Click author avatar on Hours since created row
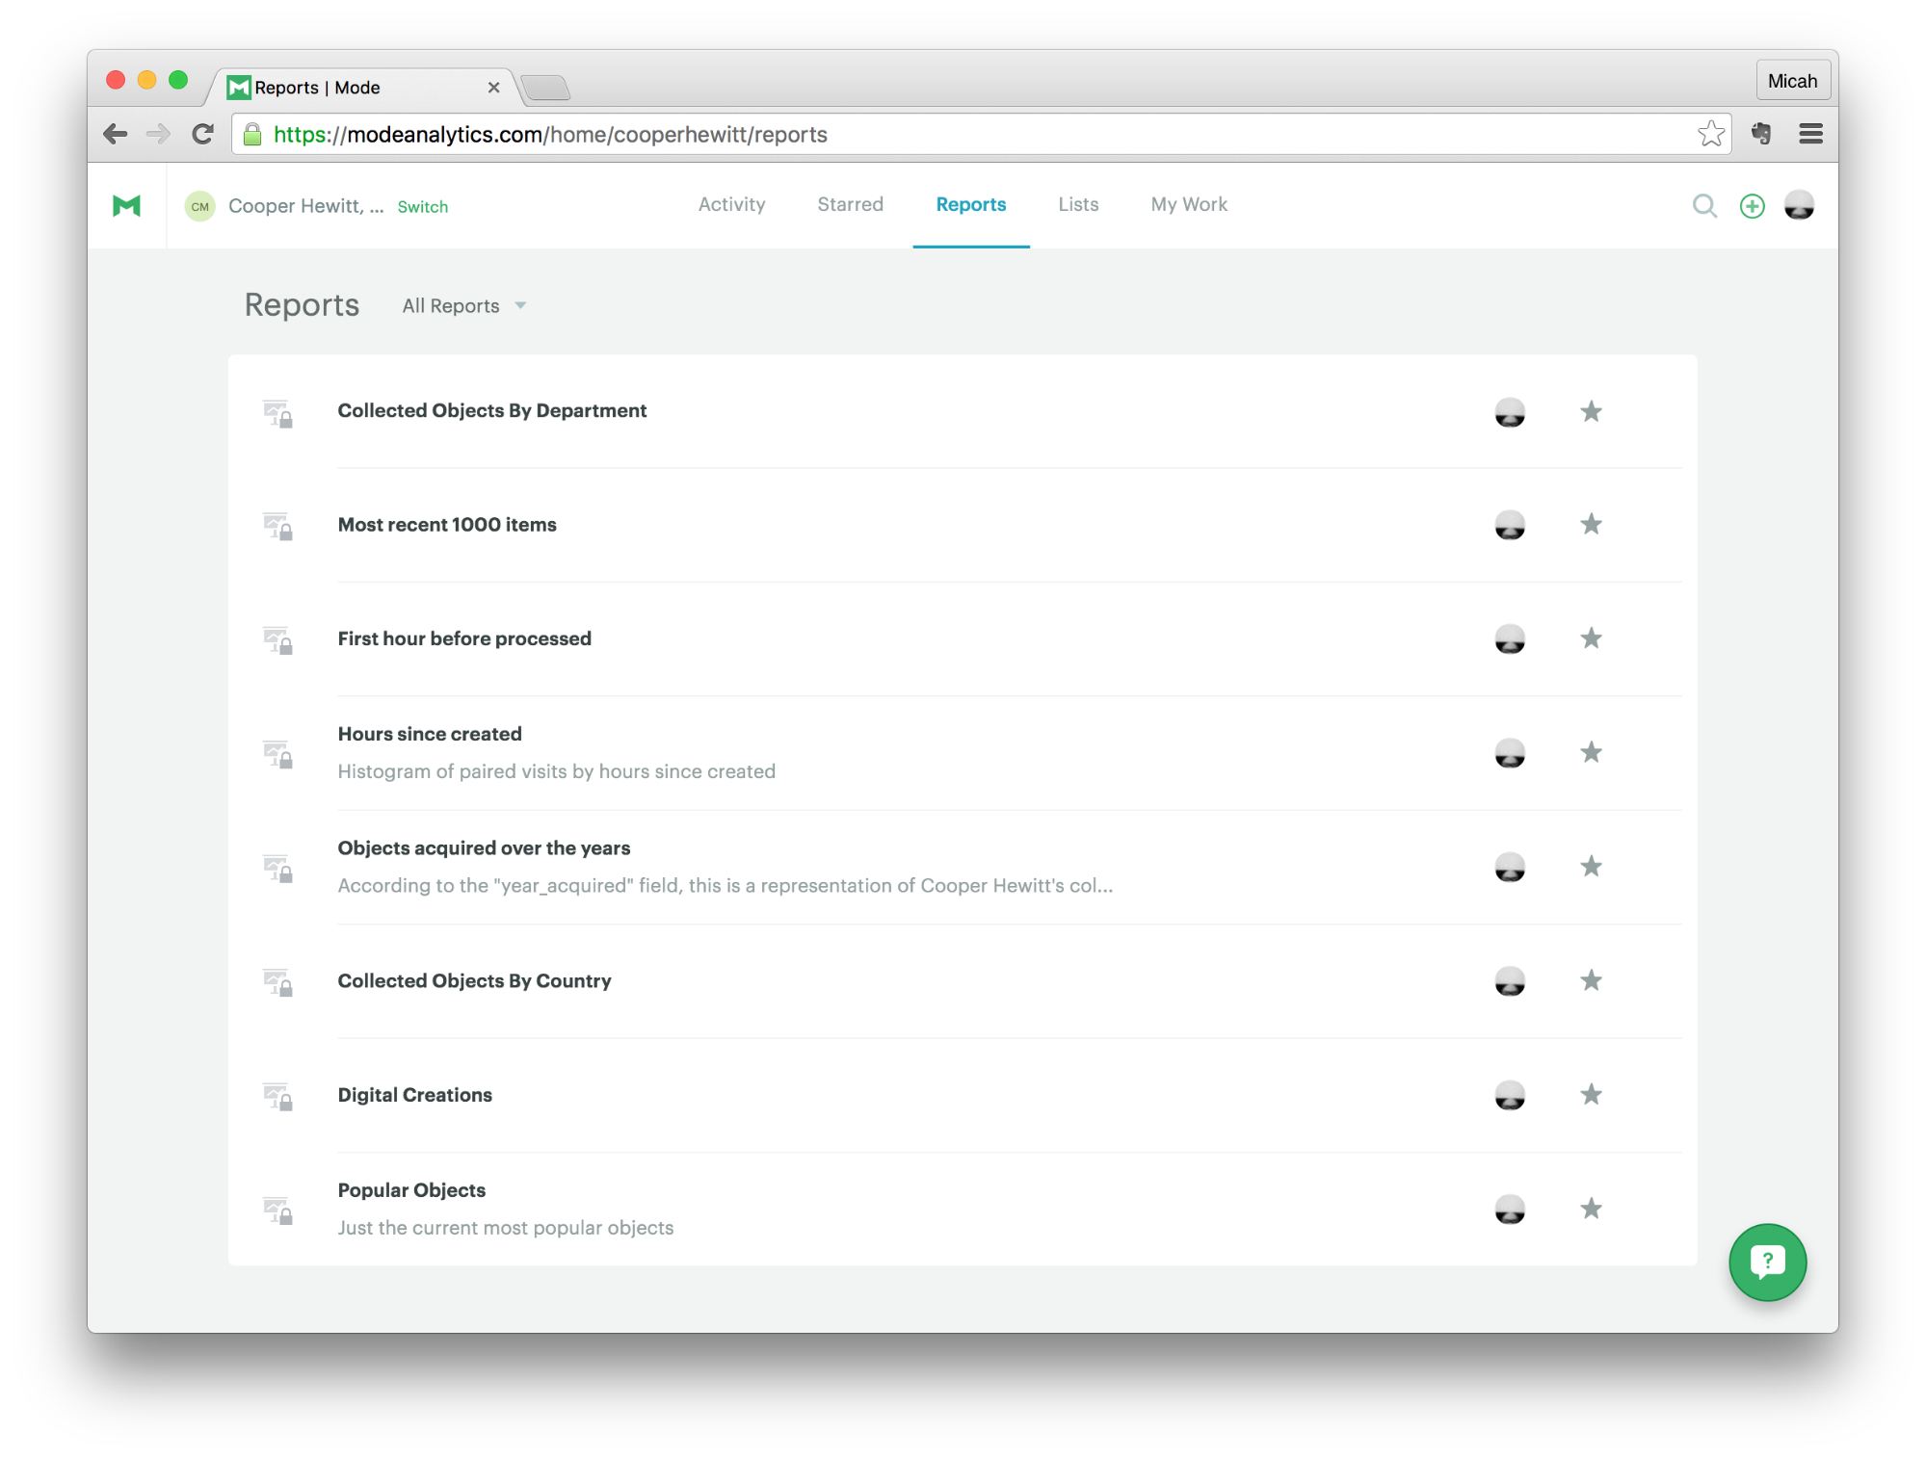1926x1458 pixels. [x=1510, y=753]
